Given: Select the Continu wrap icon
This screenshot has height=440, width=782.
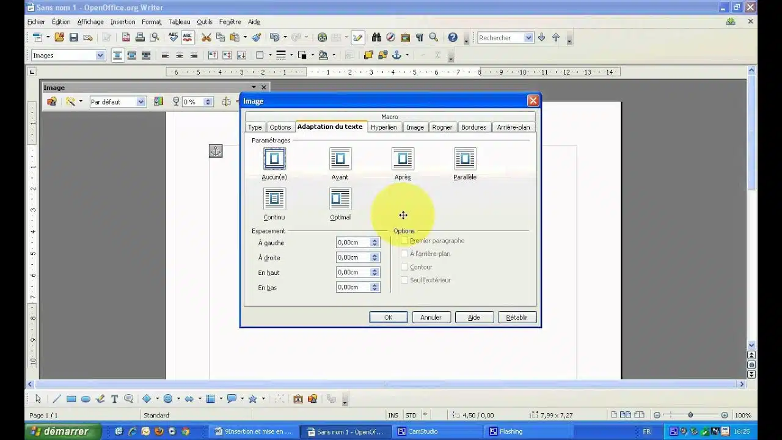Looking at the screenshot, I should [274, 199].
